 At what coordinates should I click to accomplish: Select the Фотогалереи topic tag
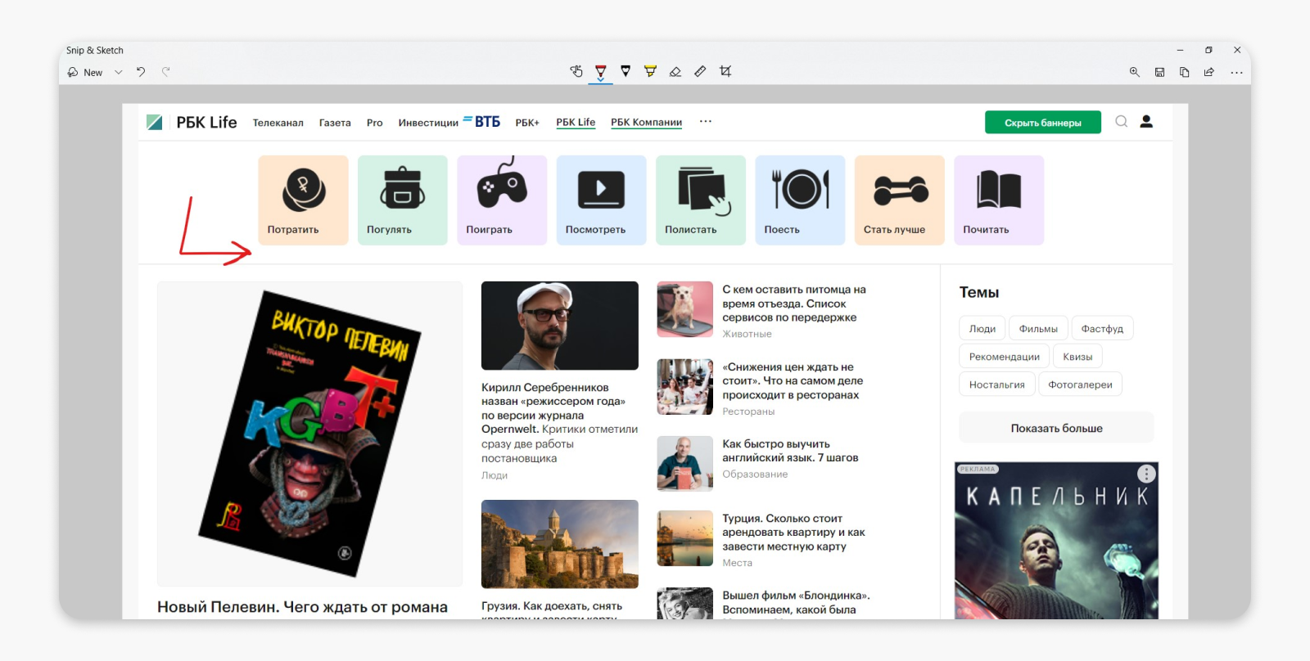[1080, 384]
